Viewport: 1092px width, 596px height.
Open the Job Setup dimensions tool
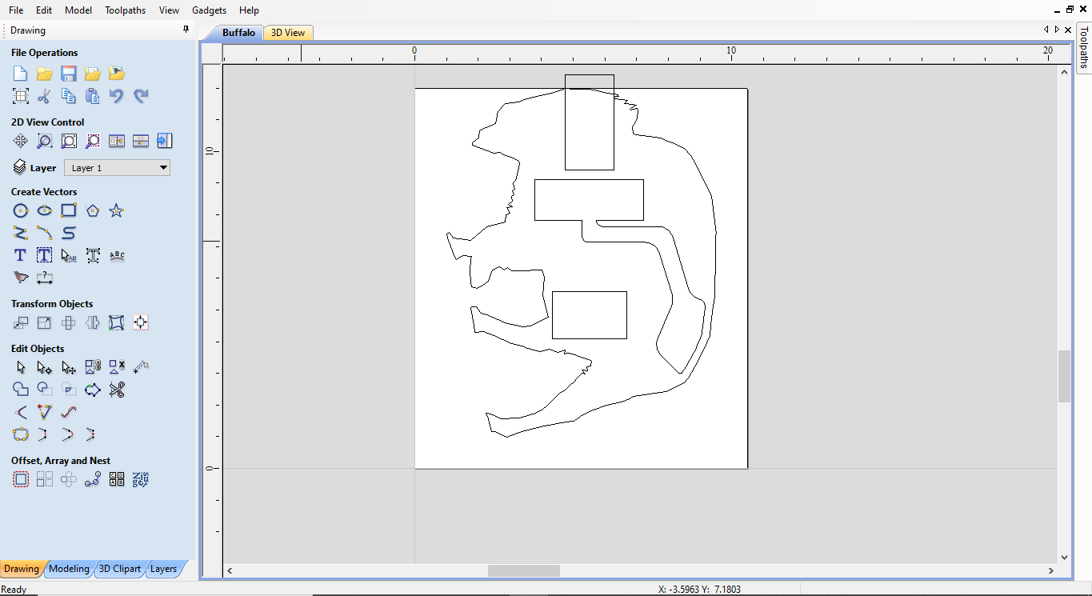tap(21, 96)
